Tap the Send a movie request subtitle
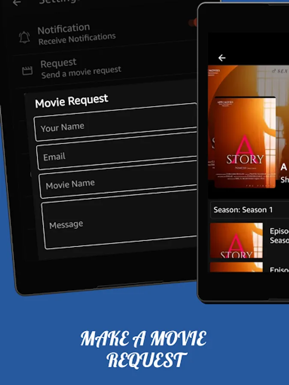 tap(81, 72)
